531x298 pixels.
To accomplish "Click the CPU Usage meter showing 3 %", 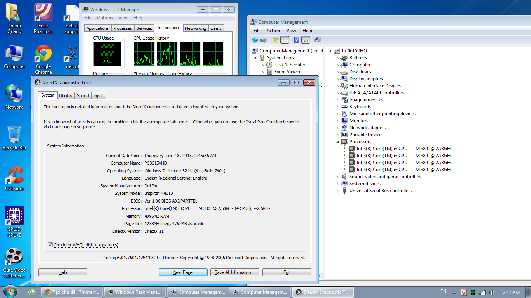I will coord(107,53).
